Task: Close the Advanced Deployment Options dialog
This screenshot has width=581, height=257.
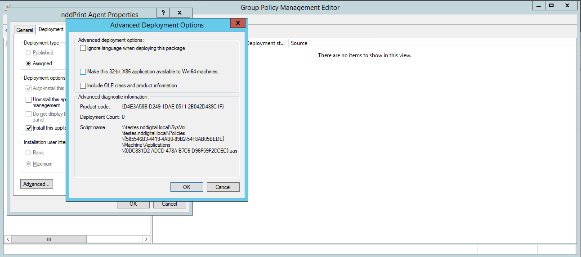Action: pos(237,24)
